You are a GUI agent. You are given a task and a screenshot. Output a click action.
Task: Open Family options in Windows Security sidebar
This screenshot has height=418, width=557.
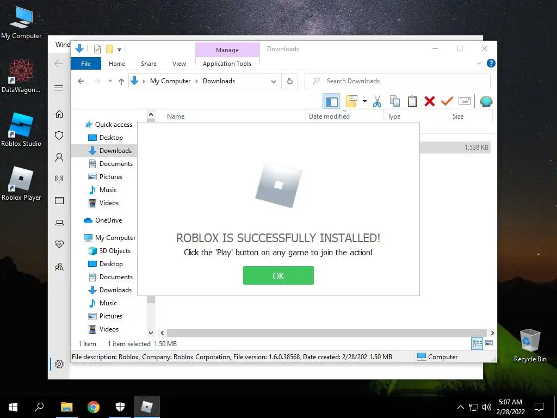click(x=59, y=267)
